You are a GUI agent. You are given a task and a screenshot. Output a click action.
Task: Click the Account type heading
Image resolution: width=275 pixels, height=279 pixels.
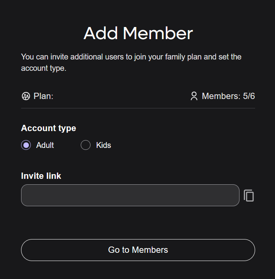48,128
